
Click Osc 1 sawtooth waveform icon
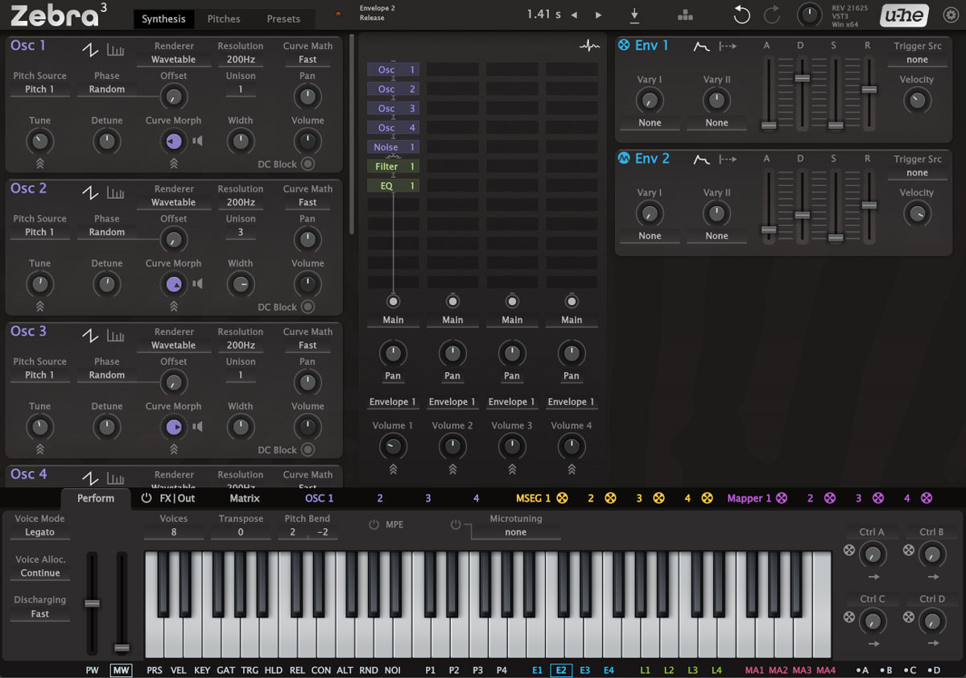click(x=90, y=50)
